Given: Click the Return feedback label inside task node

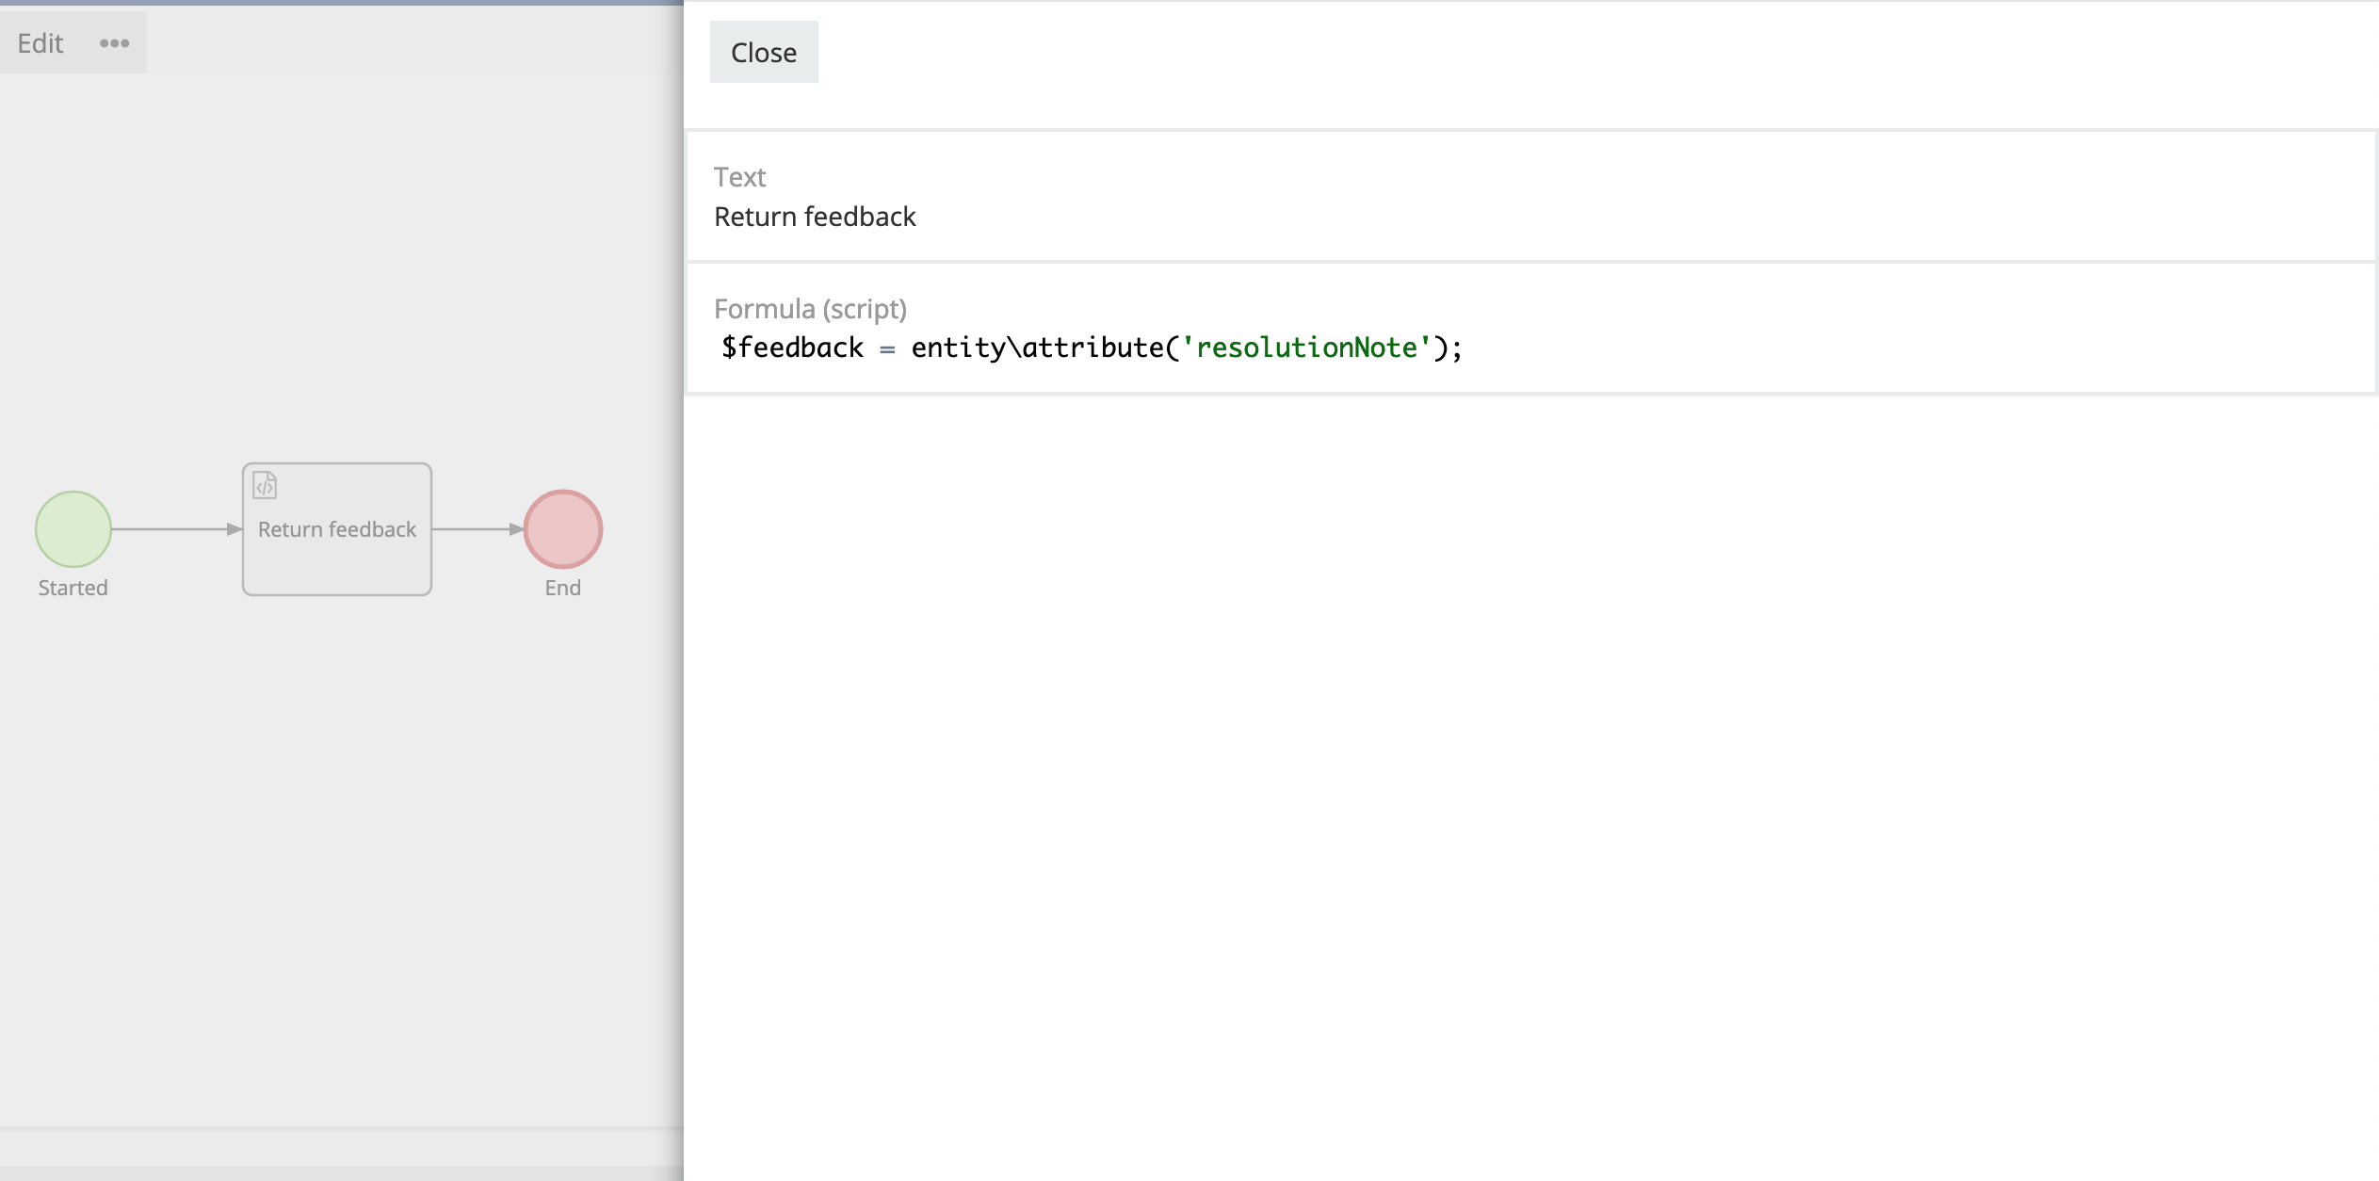Looking at the screenshot, I should (337, 529).
